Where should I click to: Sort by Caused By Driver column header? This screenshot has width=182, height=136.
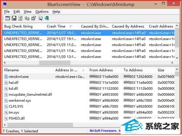click(95, 26)
